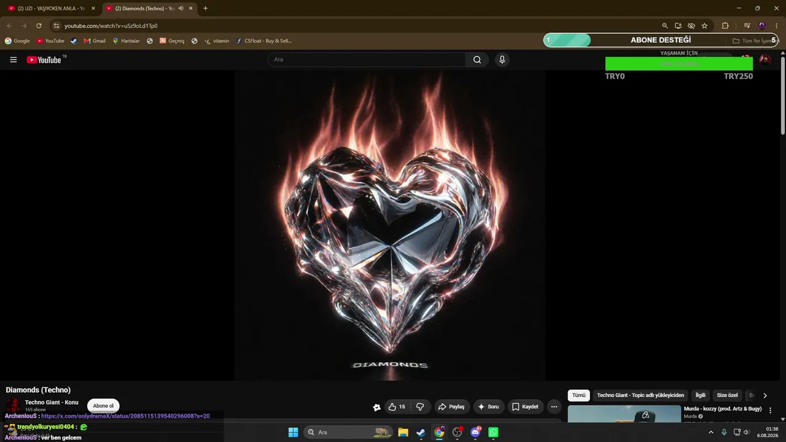The image size is (786, 442).
Task: Reload the current page
Action: 39,26
